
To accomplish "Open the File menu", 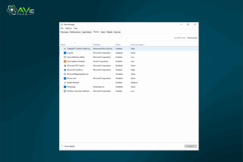I will (x=62, y=28).
